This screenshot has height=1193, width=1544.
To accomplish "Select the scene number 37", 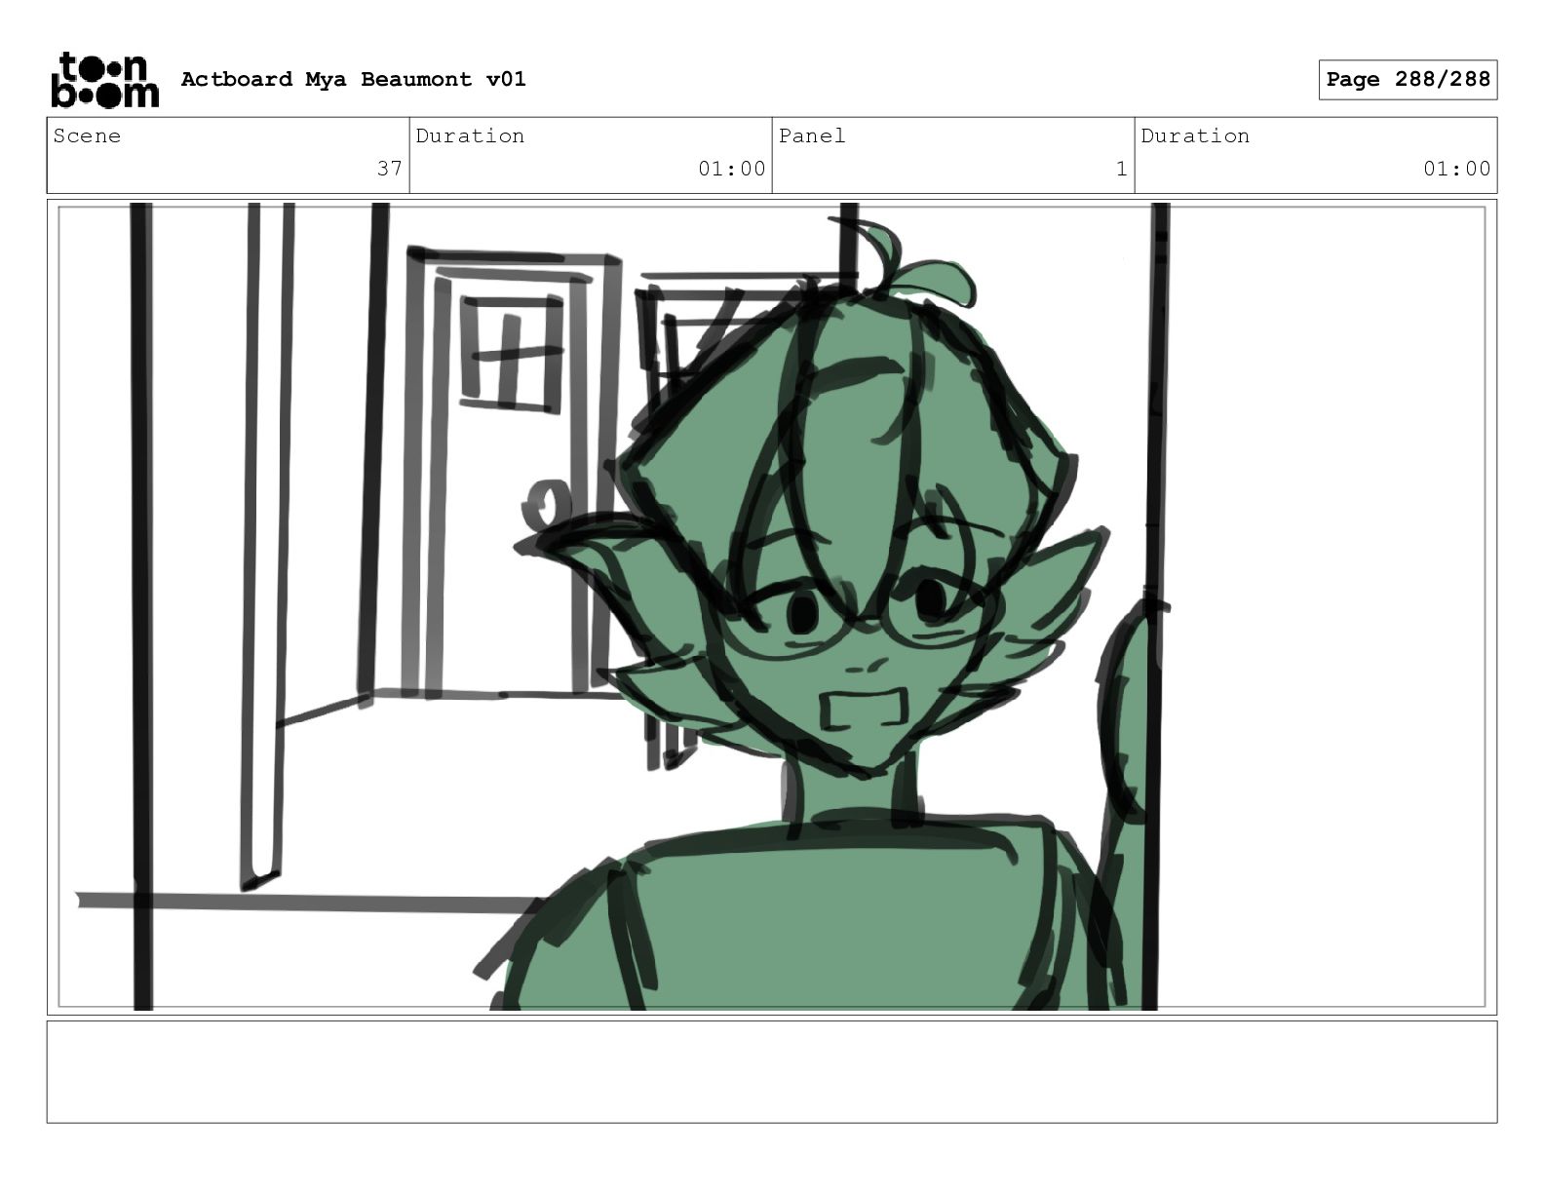I will coord(390,169).
